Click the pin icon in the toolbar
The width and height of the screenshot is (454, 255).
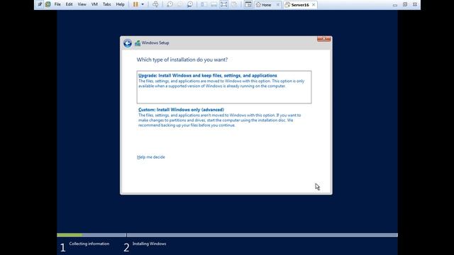pos(40,4)
